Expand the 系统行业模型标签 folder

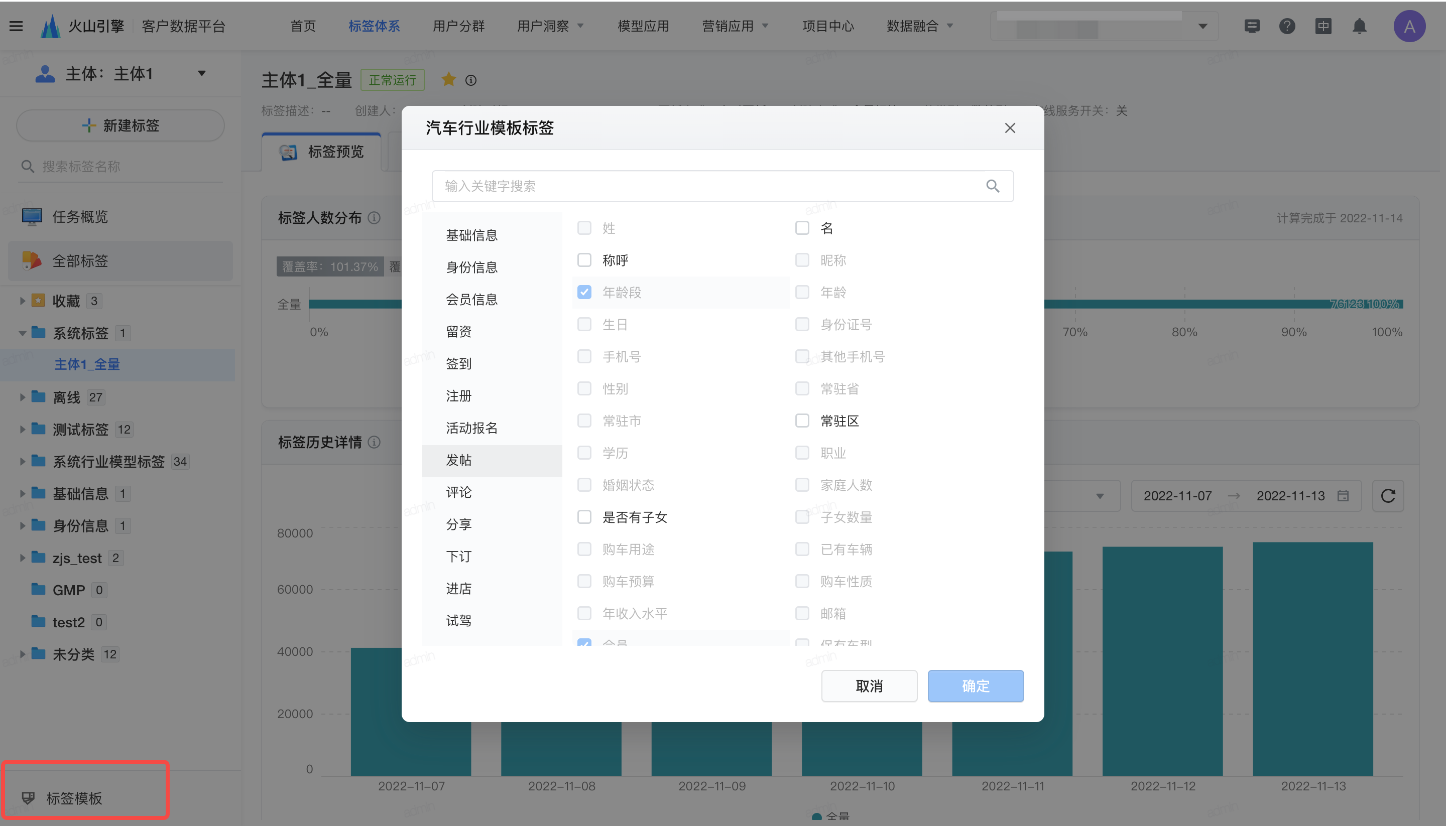(22, 461)
